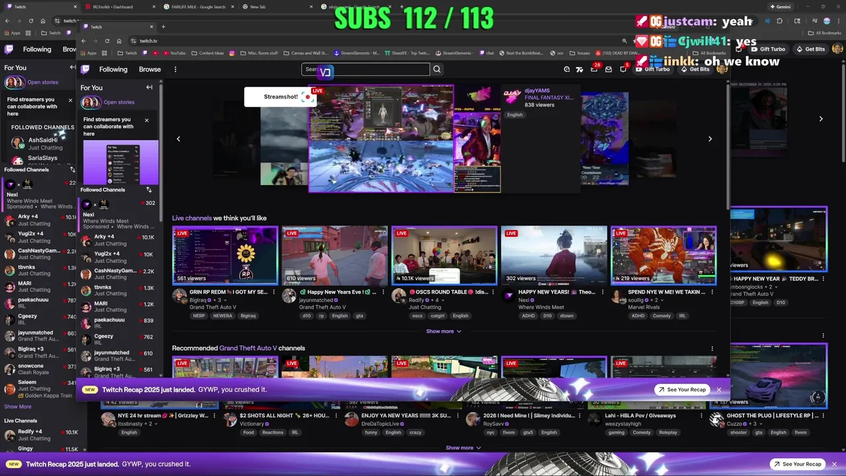This screenshot has height=476, width=846.
Task: Open the Grand Theft Auto V category link
Action: (248, 348)
